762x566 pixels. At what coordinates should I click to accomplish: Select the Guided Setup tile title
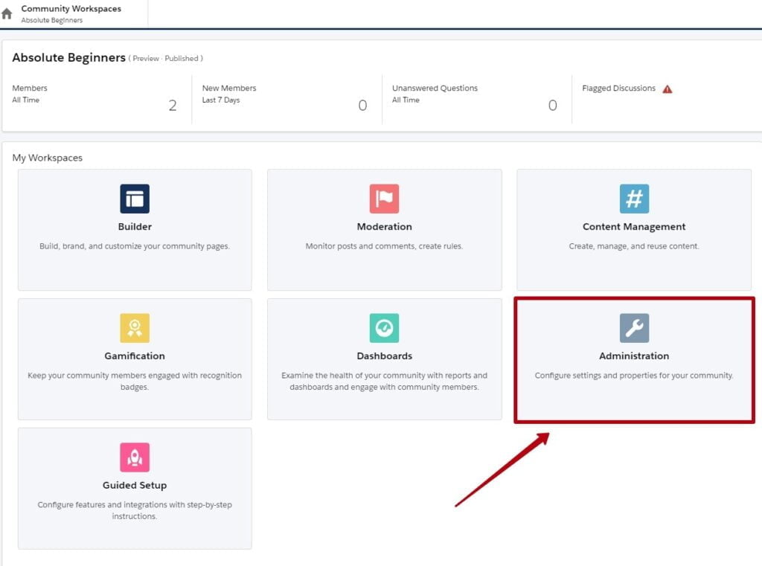click(x=135, y=485)
